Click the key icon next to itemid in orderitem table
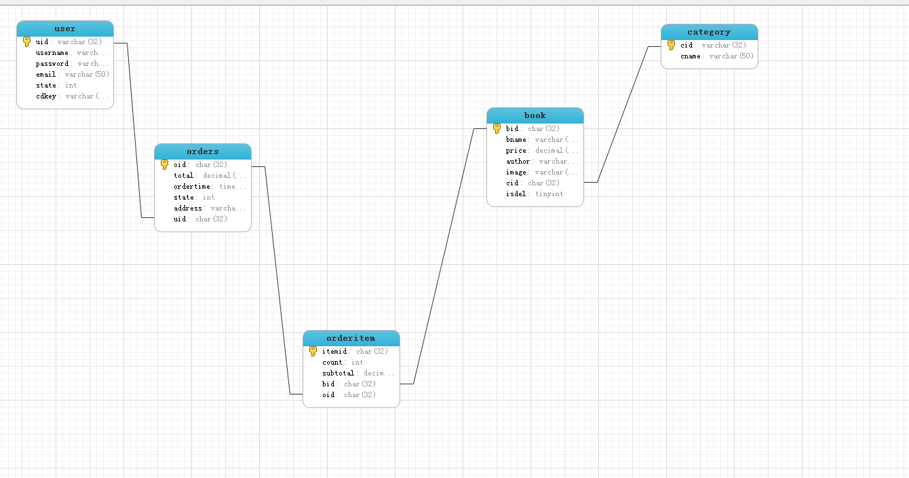909x478 pixels. point(313,351)
